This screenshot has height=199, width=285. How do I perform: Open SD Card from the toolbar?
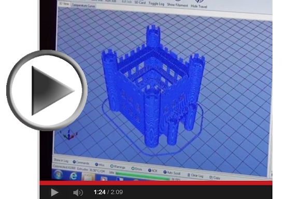pos(140,3)
